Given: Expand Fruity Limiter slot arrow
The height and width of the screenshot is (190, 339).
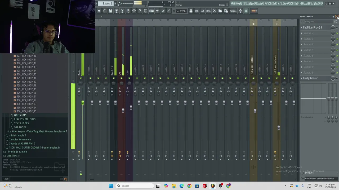Looking at the screenshot, I should pyautogui.click(x=302, y=78).
